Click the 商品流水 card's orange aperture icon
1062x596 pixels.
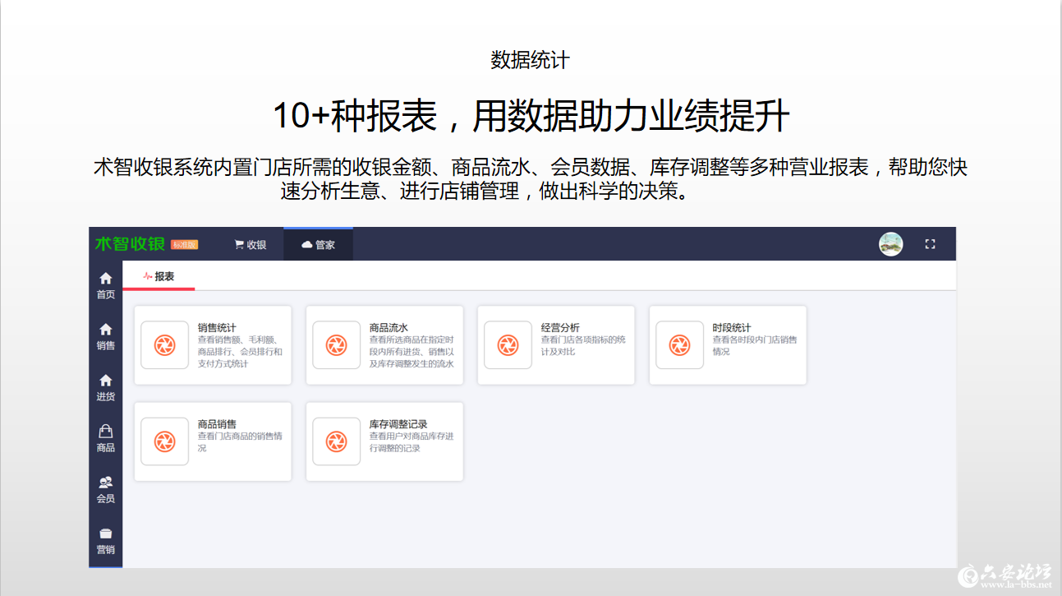pos(337,345)
